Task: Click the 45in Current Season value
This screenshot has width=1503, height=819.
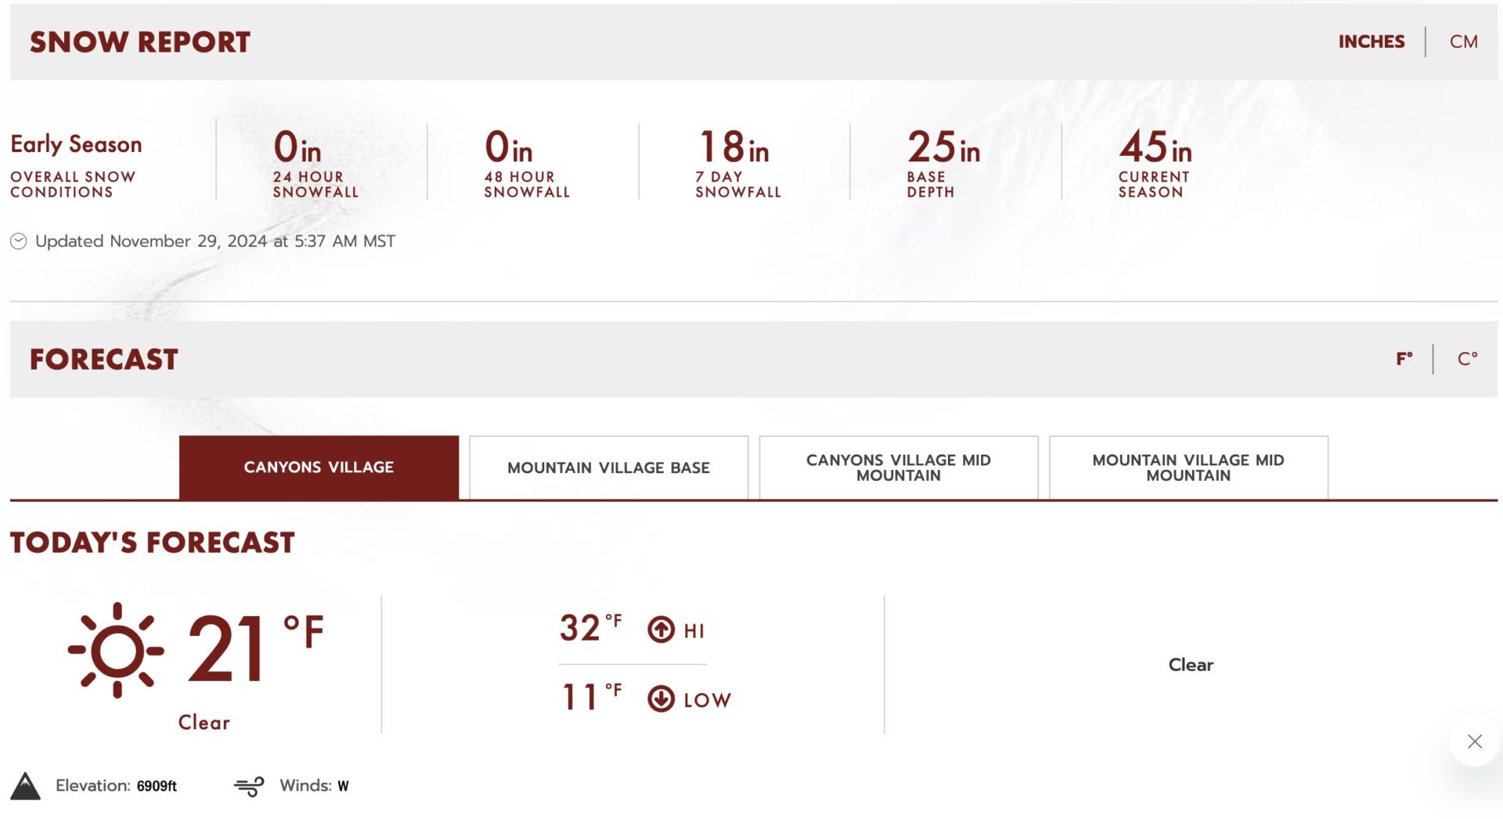Action: tap(1155, 146)
